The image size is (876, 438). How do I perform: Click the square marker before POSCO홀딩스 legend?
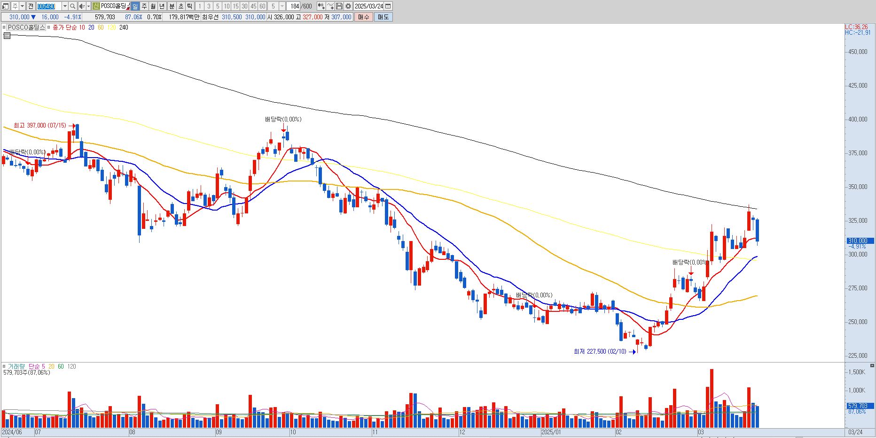coord(4,27)
